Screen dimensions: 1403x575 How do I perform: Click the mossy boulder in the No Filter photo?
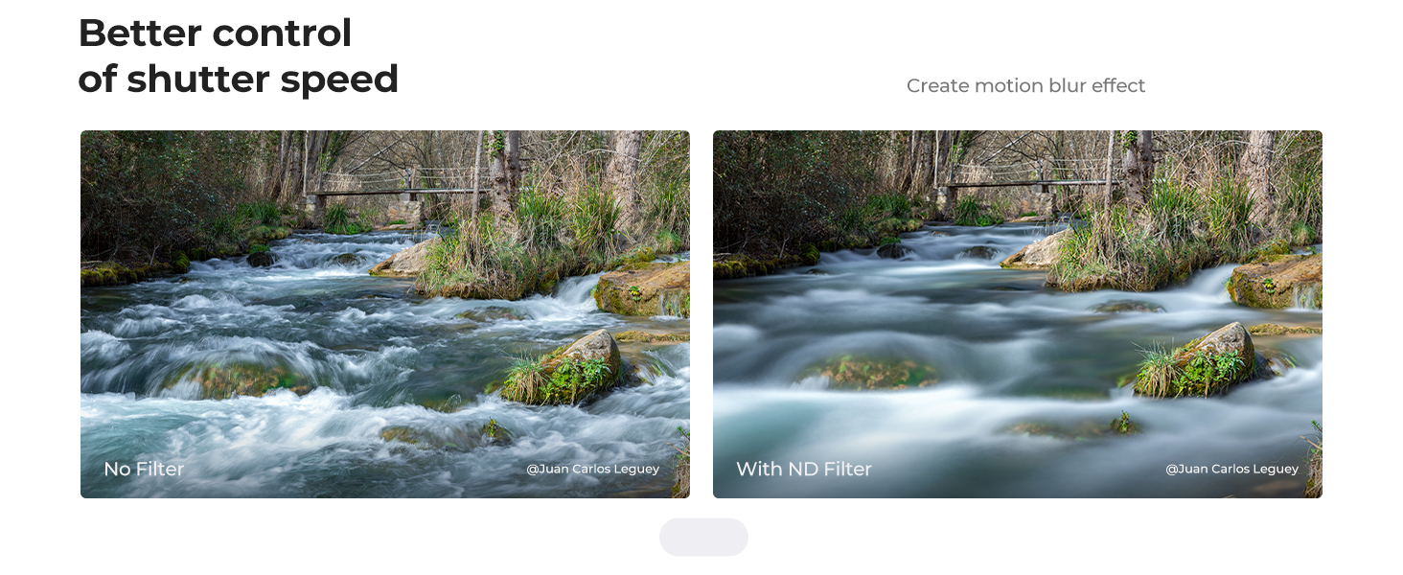pyautogui.click(x=565, y=365)
